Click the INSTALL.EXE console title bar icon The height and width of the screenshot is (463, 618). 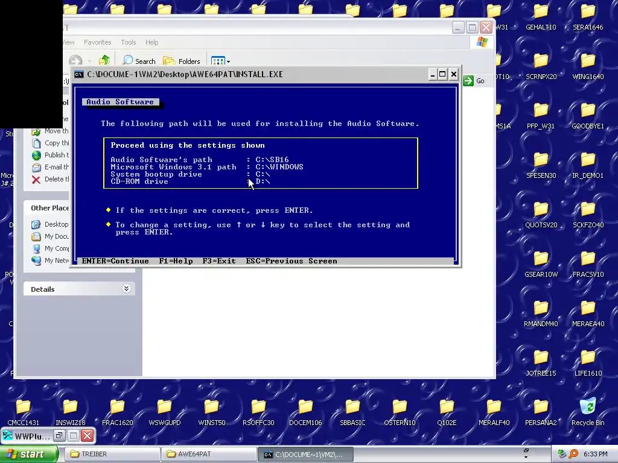79,74
